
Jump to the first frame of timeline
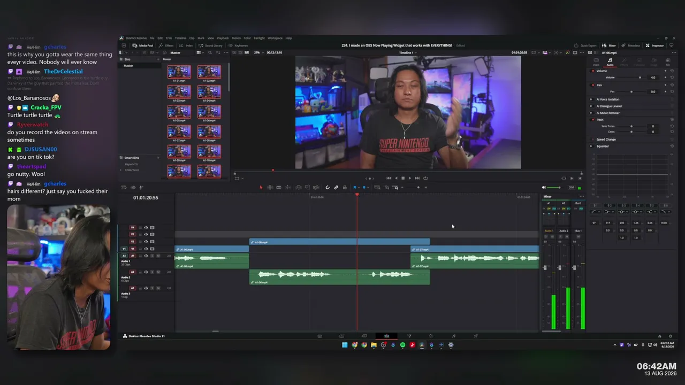[x=389, y=178]
